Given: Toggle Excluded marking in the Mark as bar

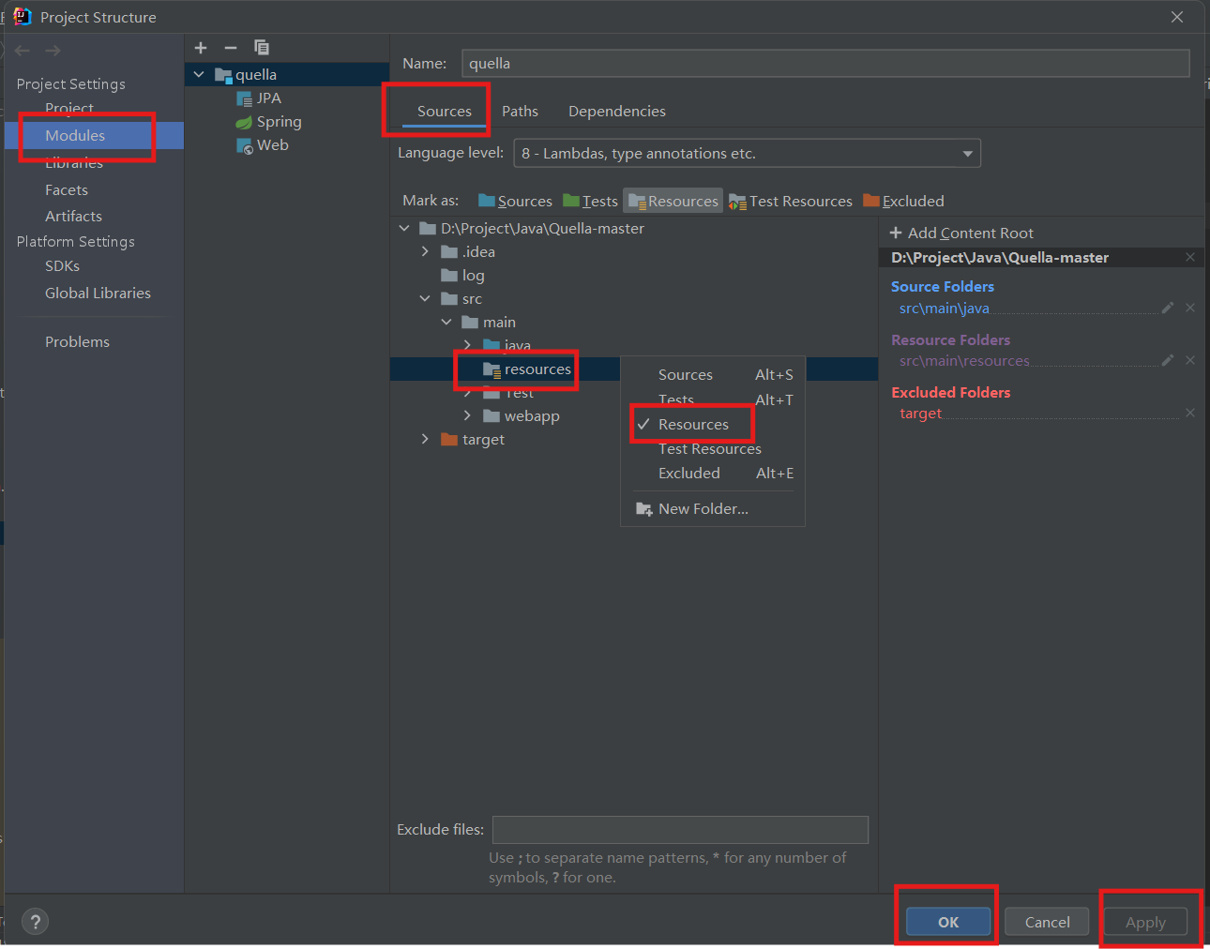Looking at the screenshot, I should pos(903,200).
